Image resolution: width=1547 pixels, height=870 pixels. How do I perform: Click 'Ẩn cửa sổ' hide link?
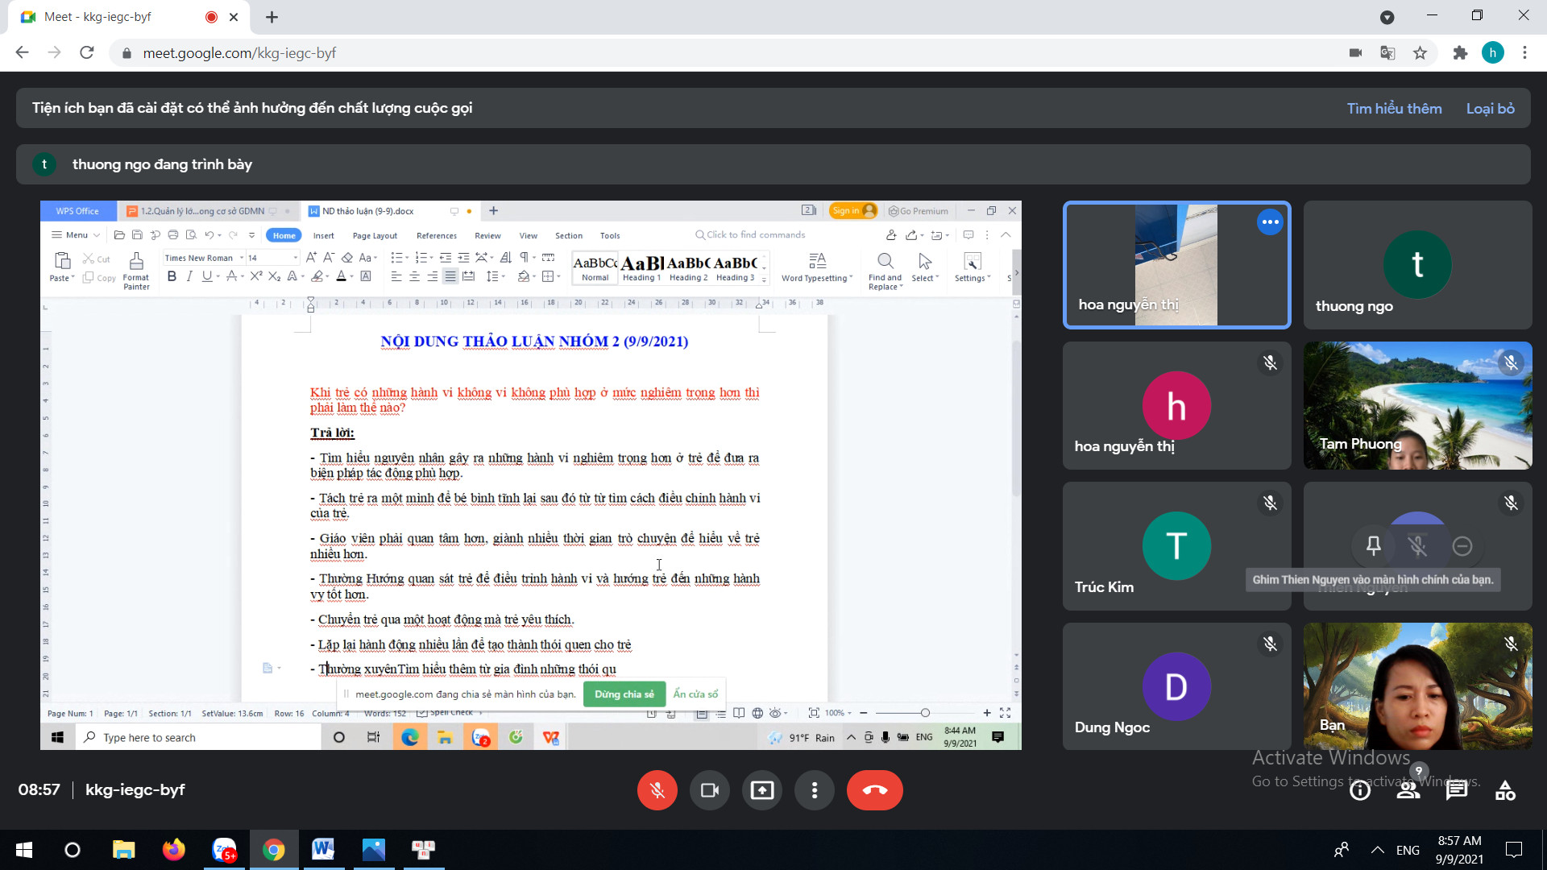tap(695, 694)
